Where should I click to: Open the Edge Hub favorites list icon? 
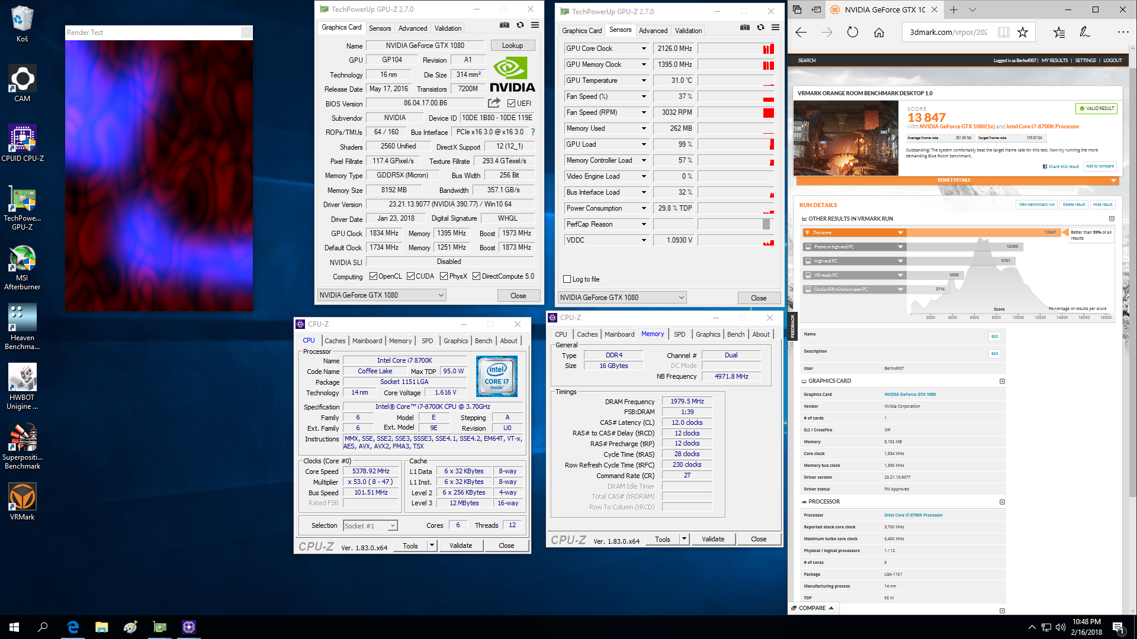(x=1059, y=33)
